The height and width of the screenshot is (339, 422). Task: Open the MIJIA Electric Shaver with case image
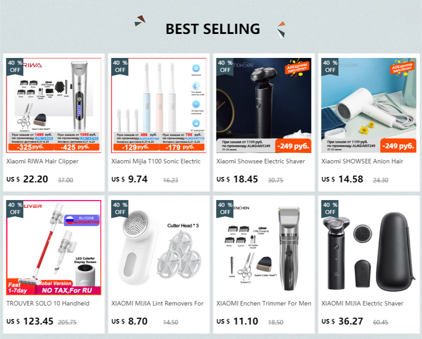click(369, 248)
